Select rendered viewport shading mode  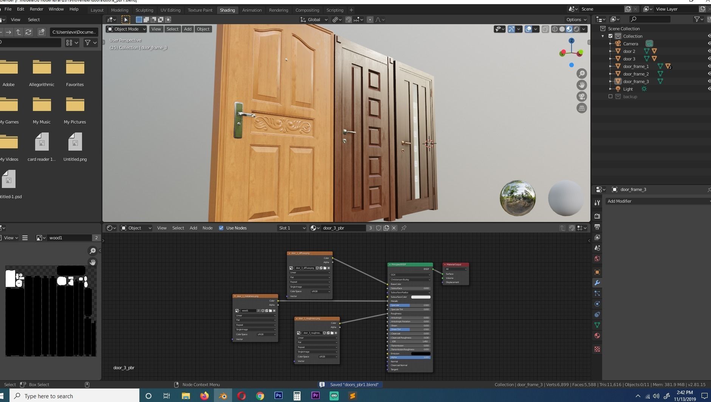pos(576,29)
